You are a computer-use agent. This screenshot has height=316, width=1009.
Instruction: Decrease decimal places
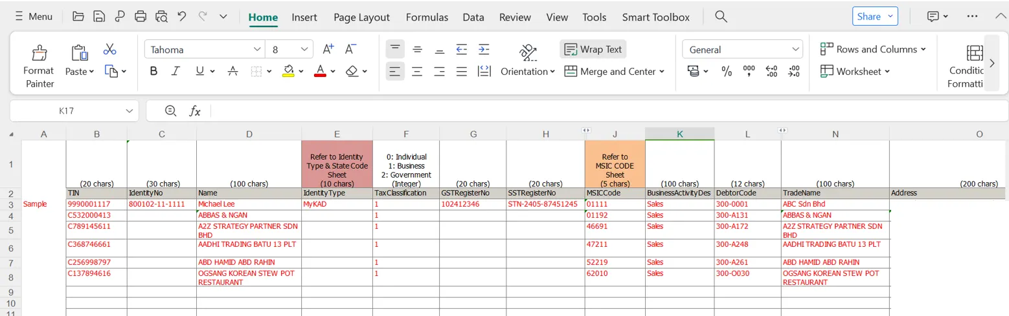(x=794, y=71)
